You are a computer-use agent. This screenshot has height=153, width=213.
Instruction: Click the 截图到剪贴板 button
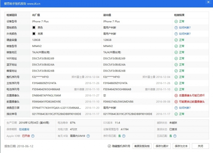click(x=142, y=146)
